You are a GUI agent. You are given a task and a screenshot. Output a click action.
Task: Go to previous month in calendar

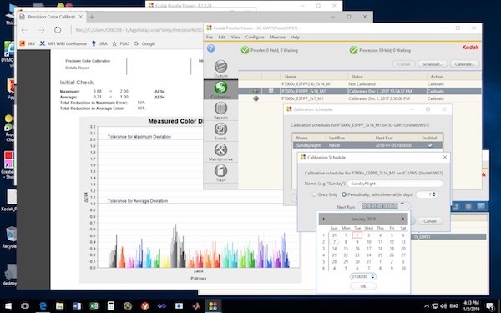[323, 219]
